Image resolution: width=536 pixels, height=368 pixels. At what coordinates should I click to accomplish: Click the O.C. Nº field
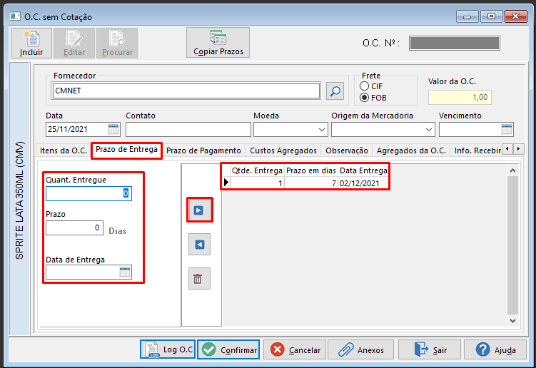(455, 44)
